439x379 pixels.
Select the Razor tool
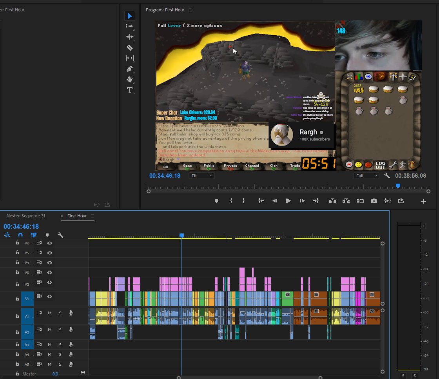[129, 47]
